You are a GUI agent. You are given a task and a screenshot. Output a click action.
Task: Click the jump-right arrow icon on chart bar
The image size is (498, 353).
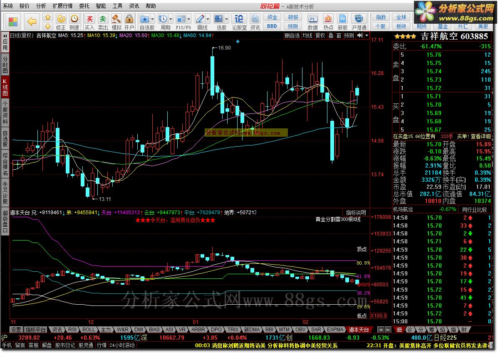point(360,35)
